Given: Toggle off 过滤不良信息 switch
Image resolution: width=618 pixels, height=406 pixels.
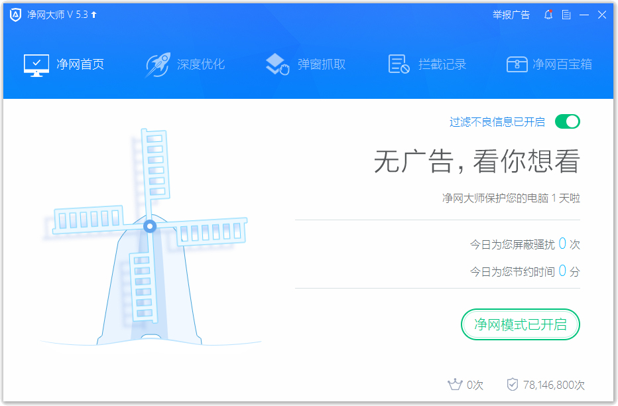Looking at the screenshot, I should tap(567, 121).
